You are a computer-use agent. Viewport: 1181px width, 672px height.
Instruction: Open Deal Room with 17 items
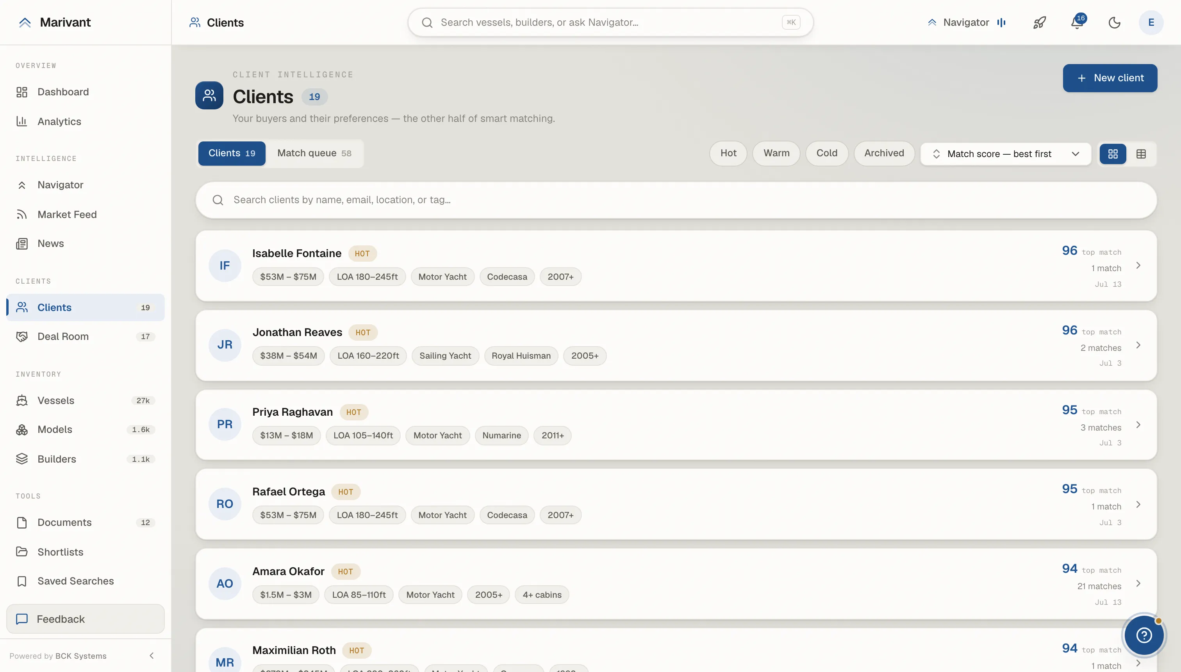86,336
